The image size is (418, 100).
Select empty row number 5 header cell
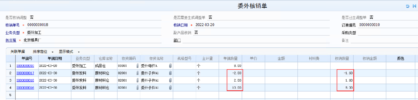pyautogui.click(x=10, y=95)
